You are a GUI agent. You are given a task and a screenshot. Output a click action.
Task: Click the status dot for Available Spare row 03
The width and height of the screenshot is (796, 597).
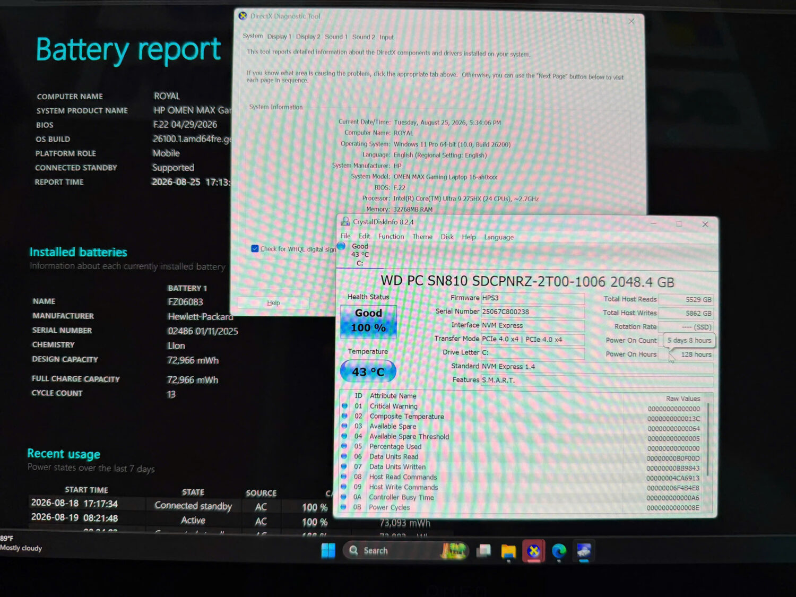(x=344, y=426)
